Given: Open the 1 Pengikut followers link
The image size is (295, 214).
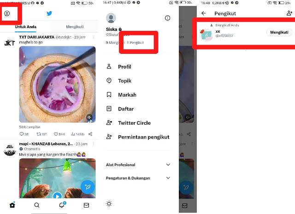Looking at the screenshot, I should (x=135, y=43).
